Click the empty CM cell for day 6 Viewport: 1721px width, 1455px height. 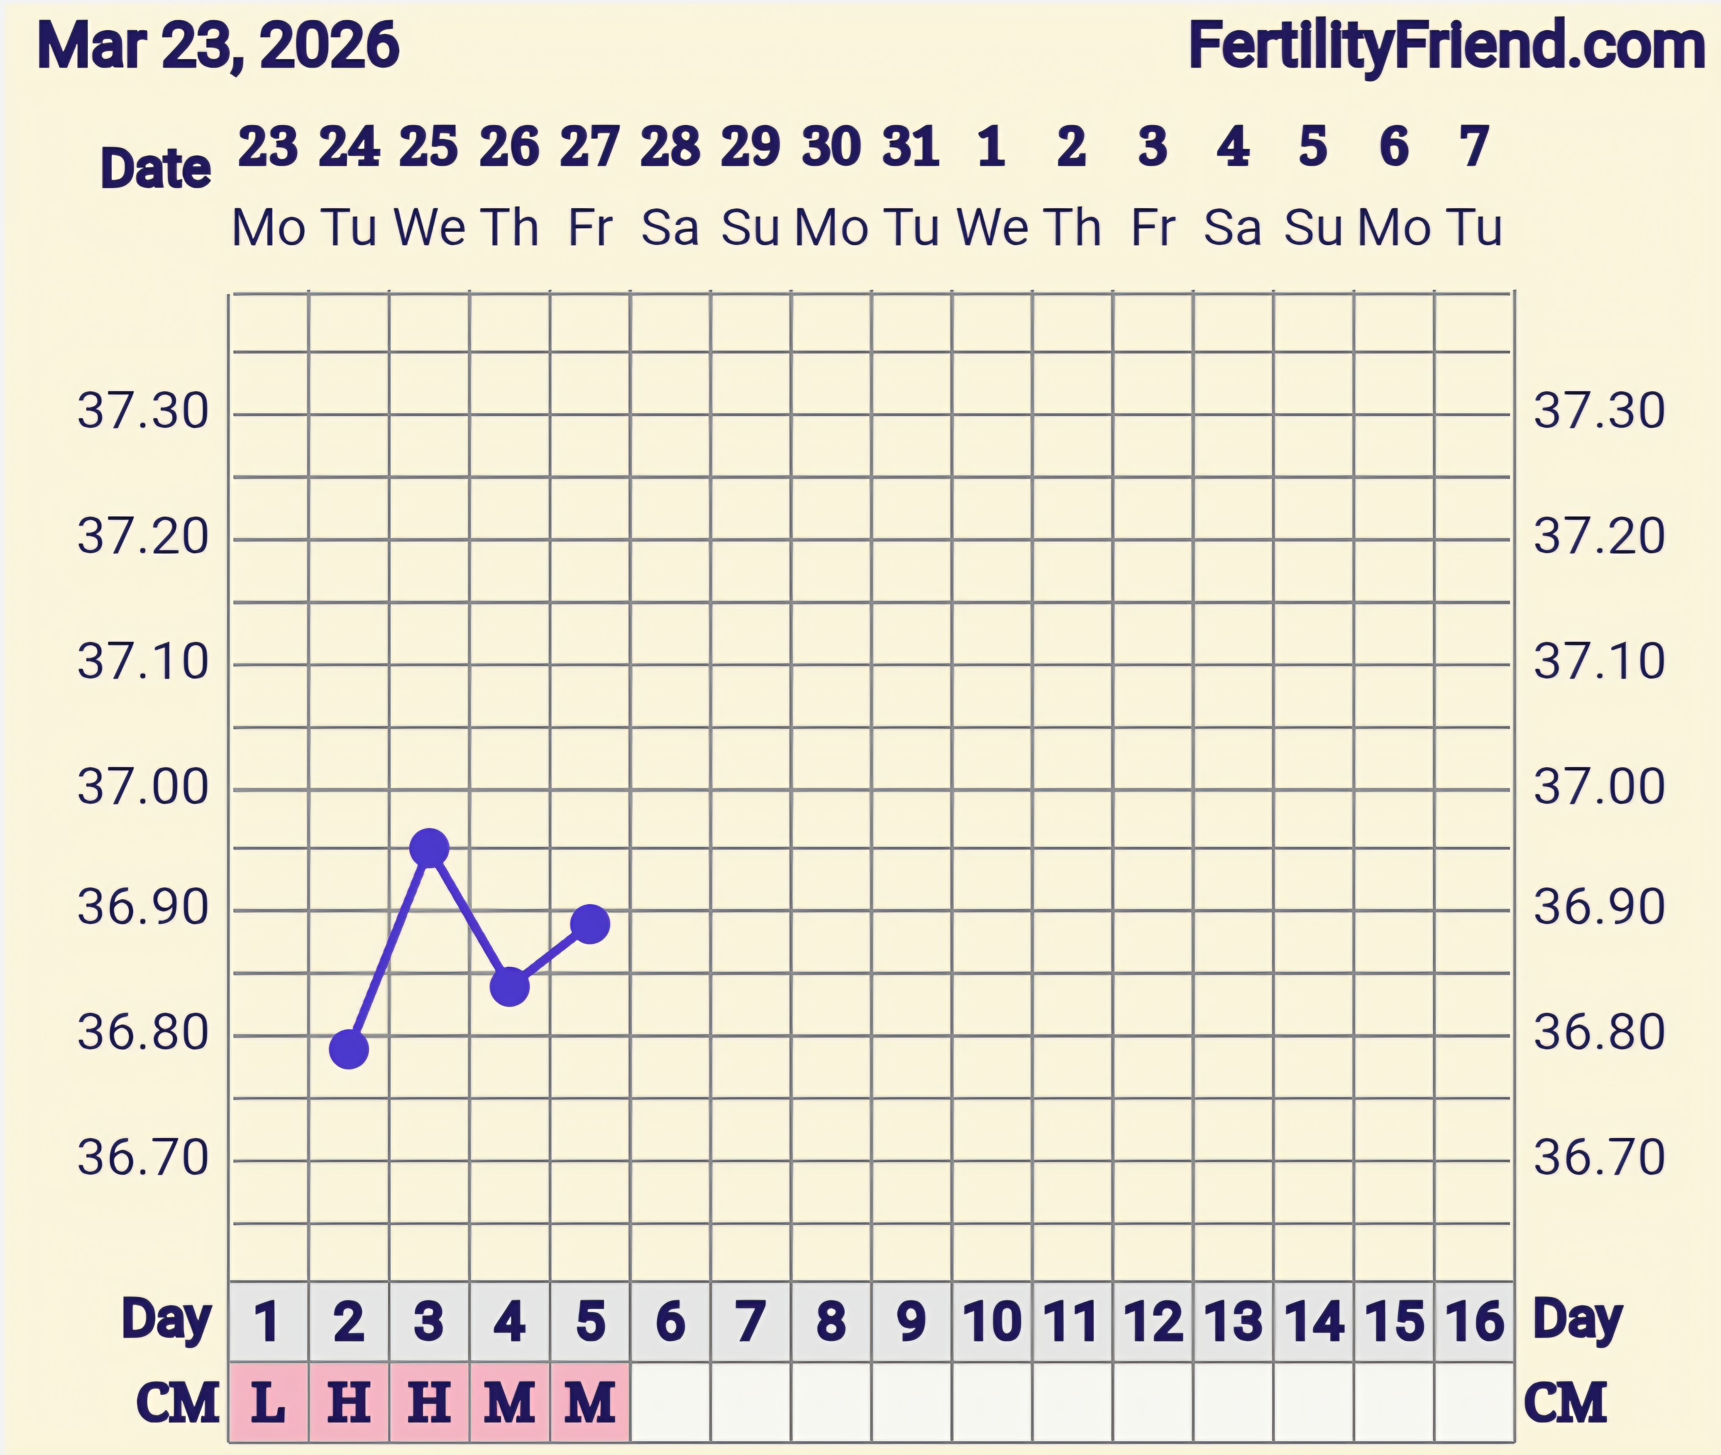[x=670, y=1402]
